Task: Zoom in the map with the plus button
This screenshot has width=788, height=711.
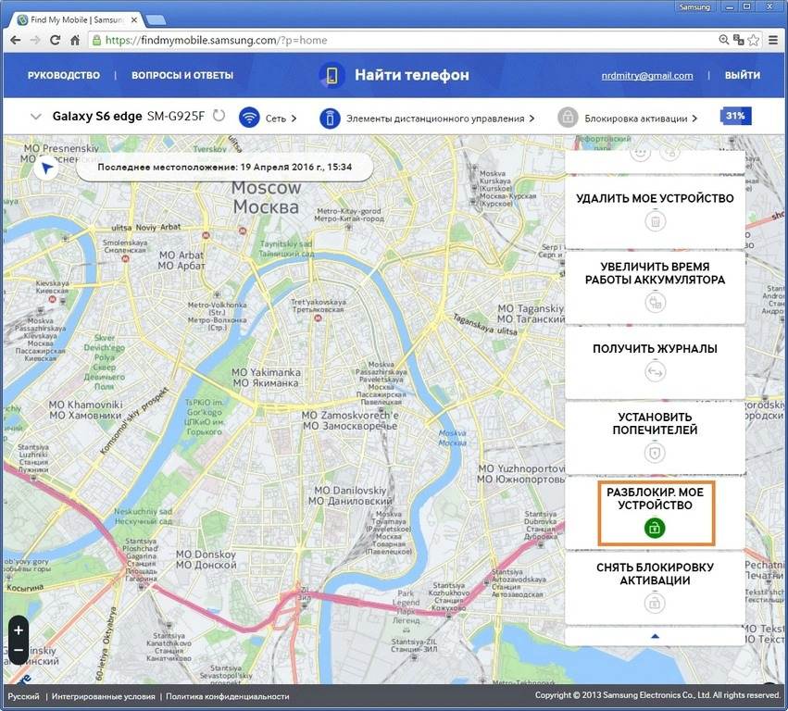Action: (19, 630)
